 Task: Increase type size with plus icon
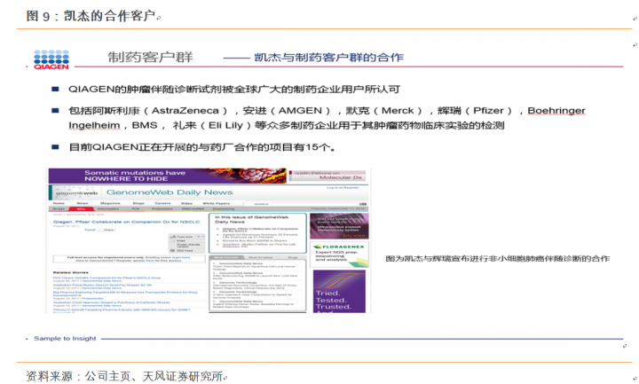[196, 237]
